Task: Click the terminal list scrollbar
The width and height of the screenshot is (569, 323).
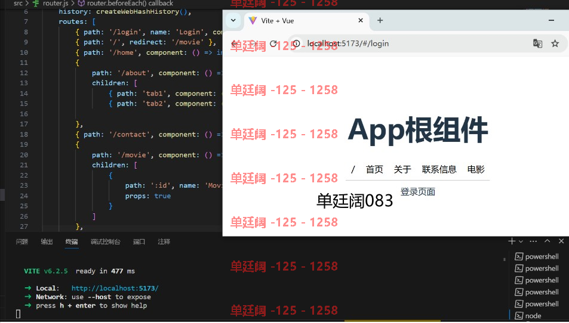Action: pos(505,260)
